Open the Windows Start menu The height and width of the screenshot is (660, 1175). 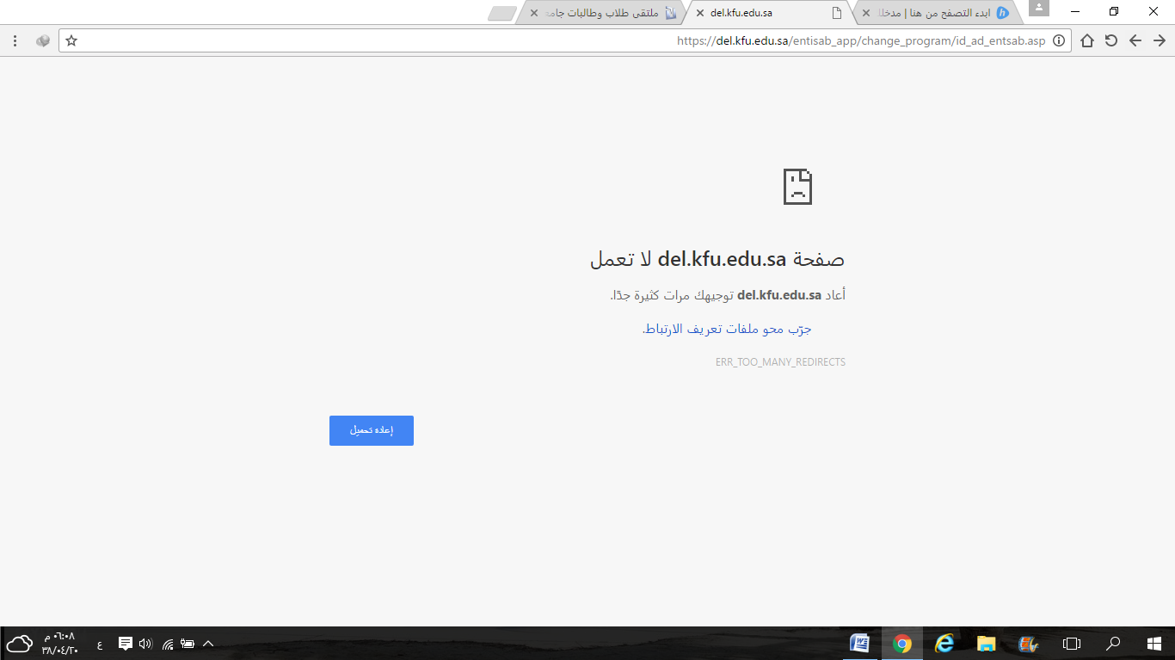pos(1154,644)
